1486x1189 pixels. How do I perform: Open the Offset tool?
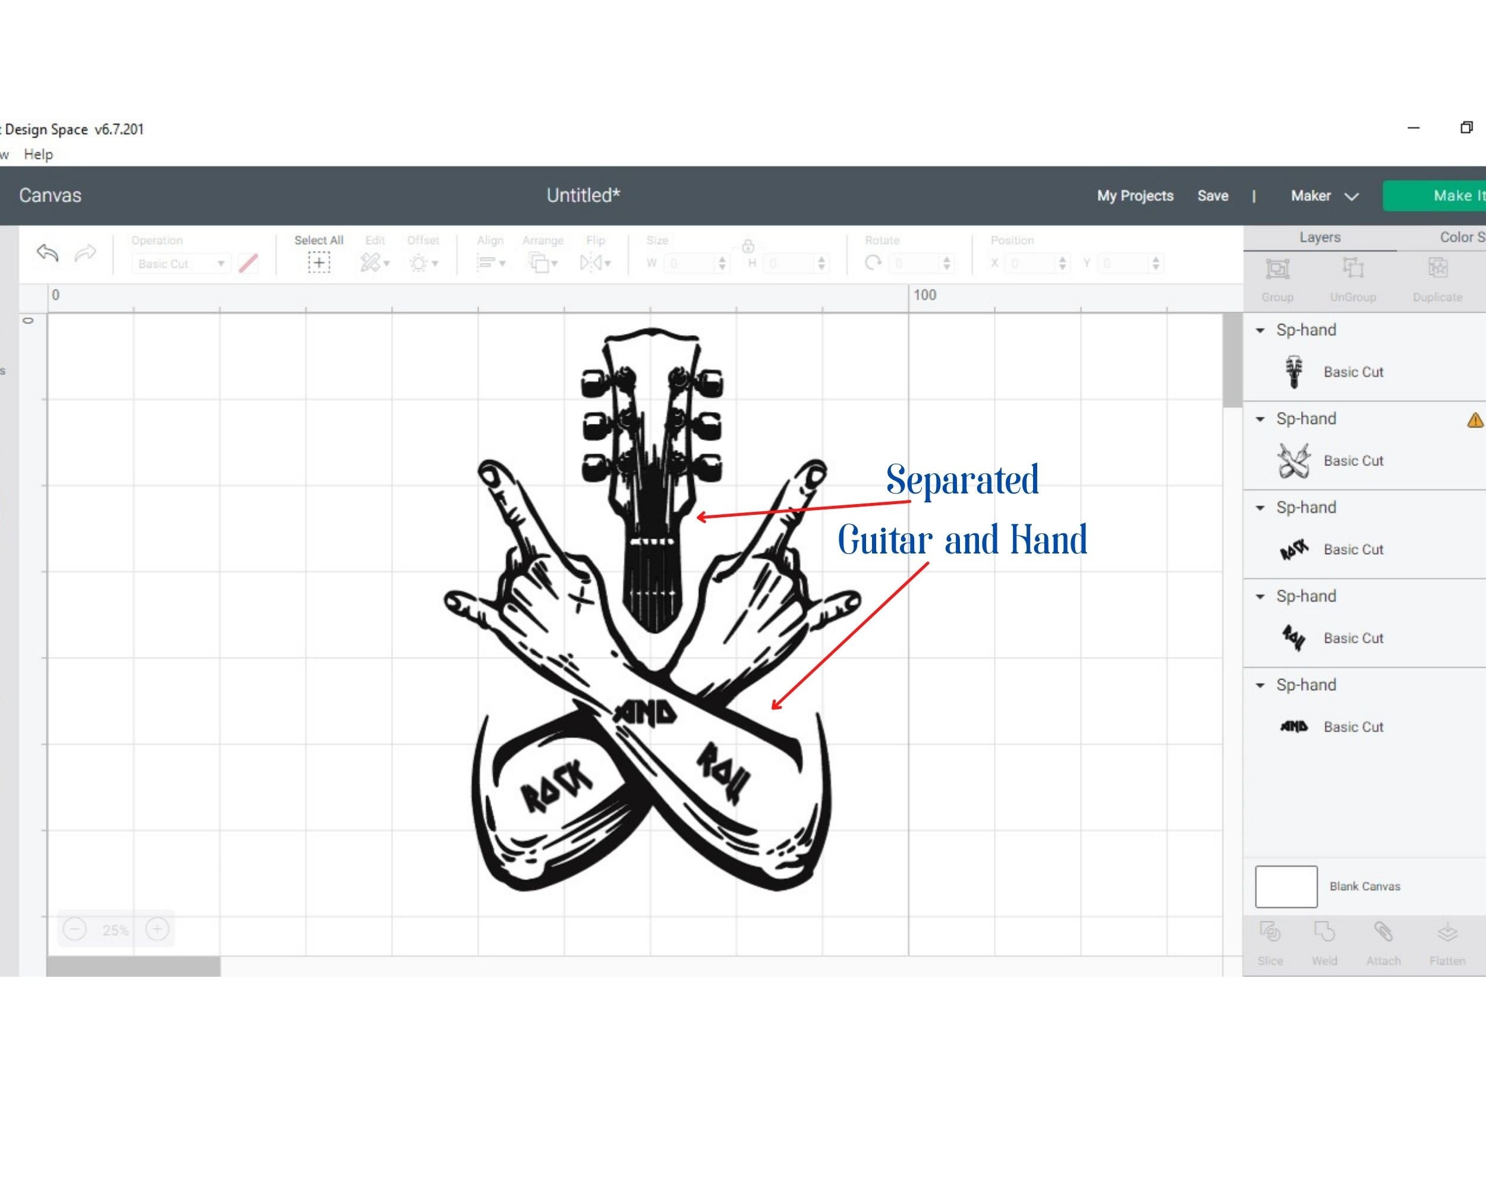tap(423, 262)
